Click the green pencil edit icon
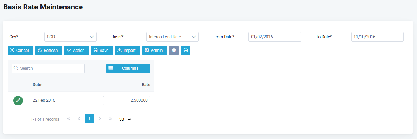The height and width of the screenshot is (139, 417). 18,100
